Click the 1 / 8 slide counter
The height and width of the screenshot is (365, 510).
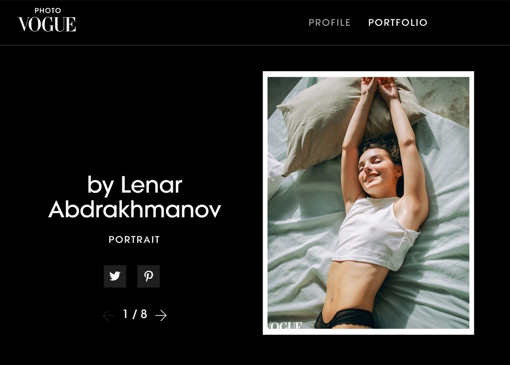coord(135,315)
